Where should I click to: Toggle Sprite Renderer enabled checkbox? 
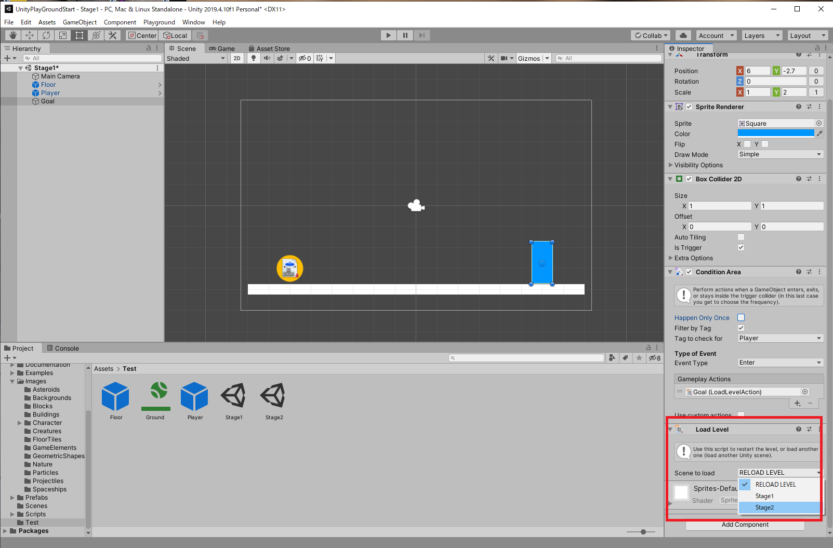(689, 106)
